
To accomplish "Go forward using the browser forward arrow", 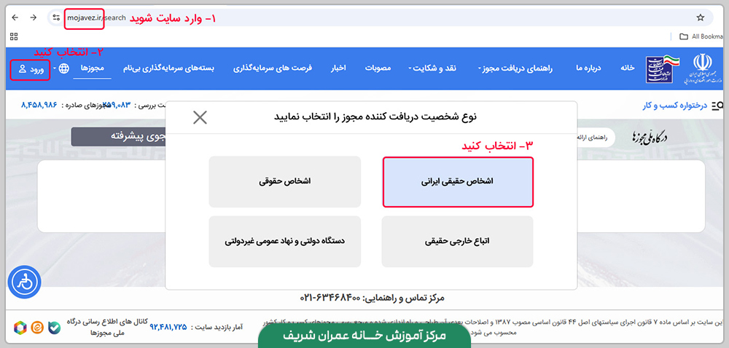I will point(33,17).
